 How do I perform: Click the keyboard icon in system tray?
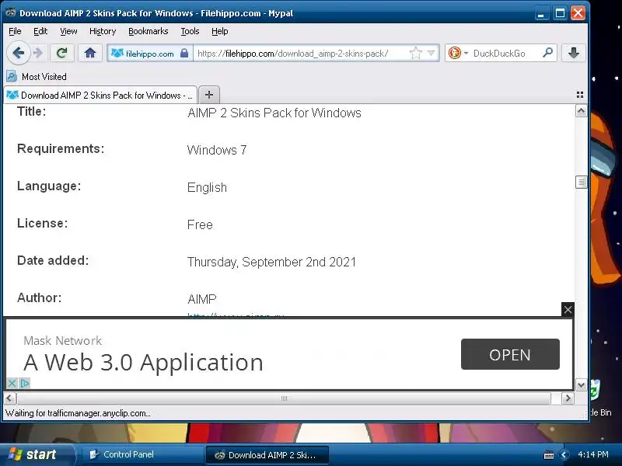549,455
